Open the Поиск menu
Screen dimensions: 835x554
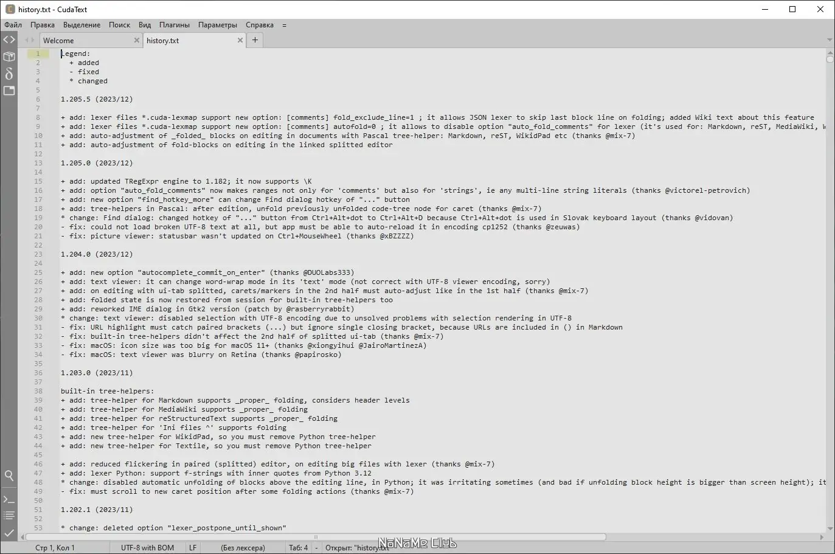pos(119,25)
